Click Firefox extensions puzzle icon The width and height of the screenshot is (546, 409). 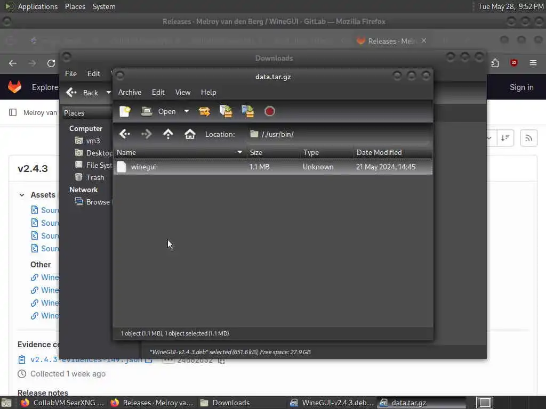click(x=495, y=63)
